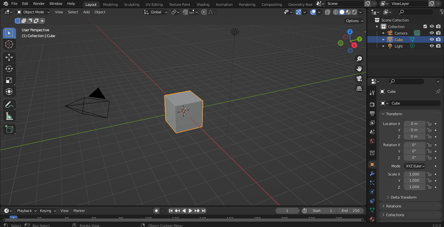Open the Output properties tab
The height and width of the screenshot is (227, 444).
372,113
